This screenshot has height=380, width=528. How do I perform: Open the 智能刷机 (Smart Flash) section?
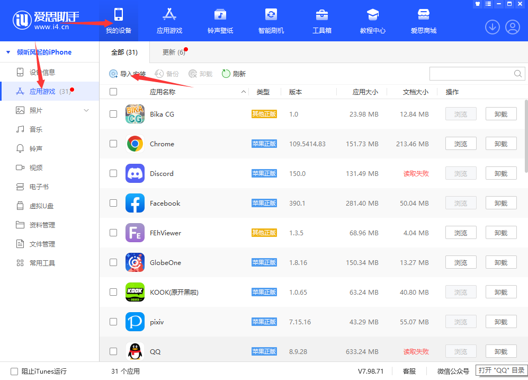(x=271, y=20)
